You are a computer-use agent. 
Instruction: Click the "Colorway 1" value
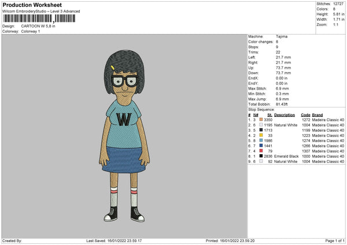click(31, 31)
